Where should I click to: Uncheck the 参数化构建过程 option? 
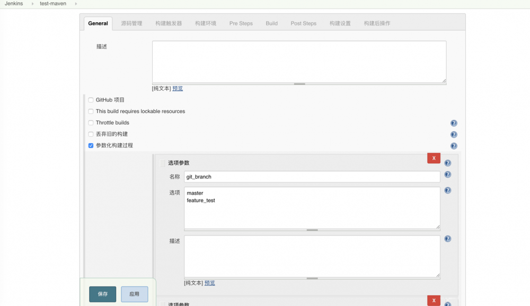point(91,145)
